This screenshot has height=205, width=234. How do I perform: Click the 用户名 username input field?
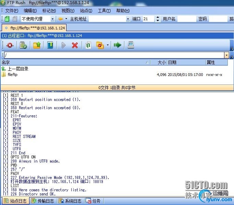(x=187, y=19)
